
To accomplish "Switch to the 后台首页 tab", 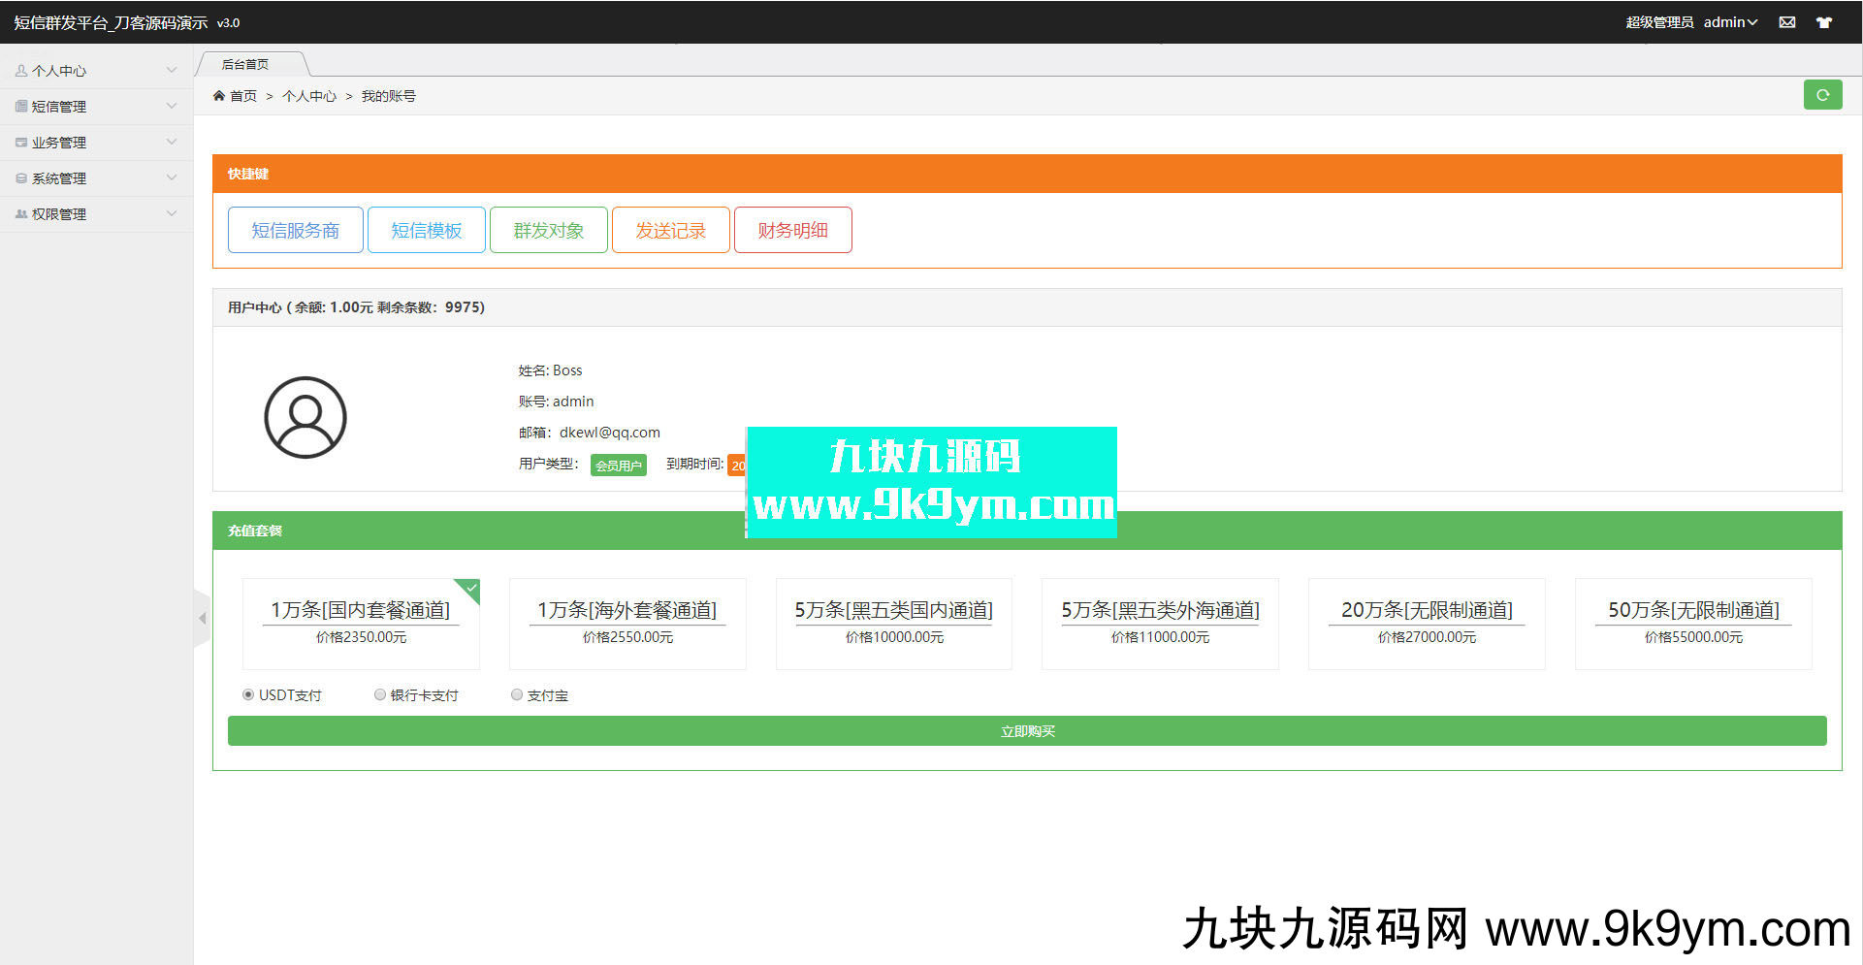I will pos(245,65).
